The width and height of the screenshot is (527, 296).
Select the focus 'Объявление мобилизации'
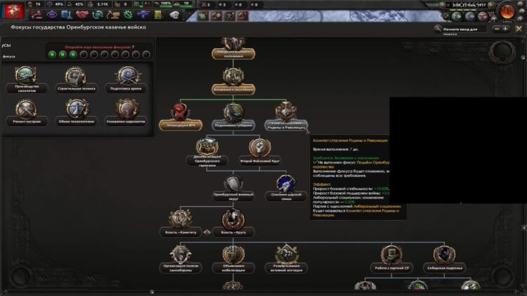233,260
